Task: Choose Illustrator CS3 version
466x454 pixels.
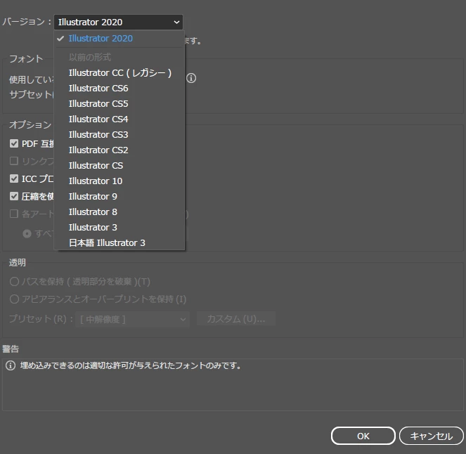Action: (x=119, y=135)
